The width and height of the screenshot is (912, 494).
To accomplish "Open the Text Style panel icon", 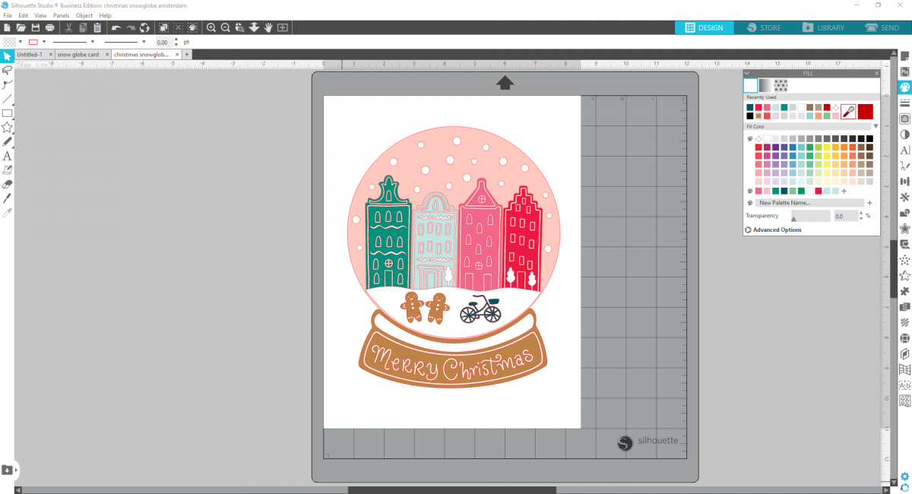I will 904,150.
